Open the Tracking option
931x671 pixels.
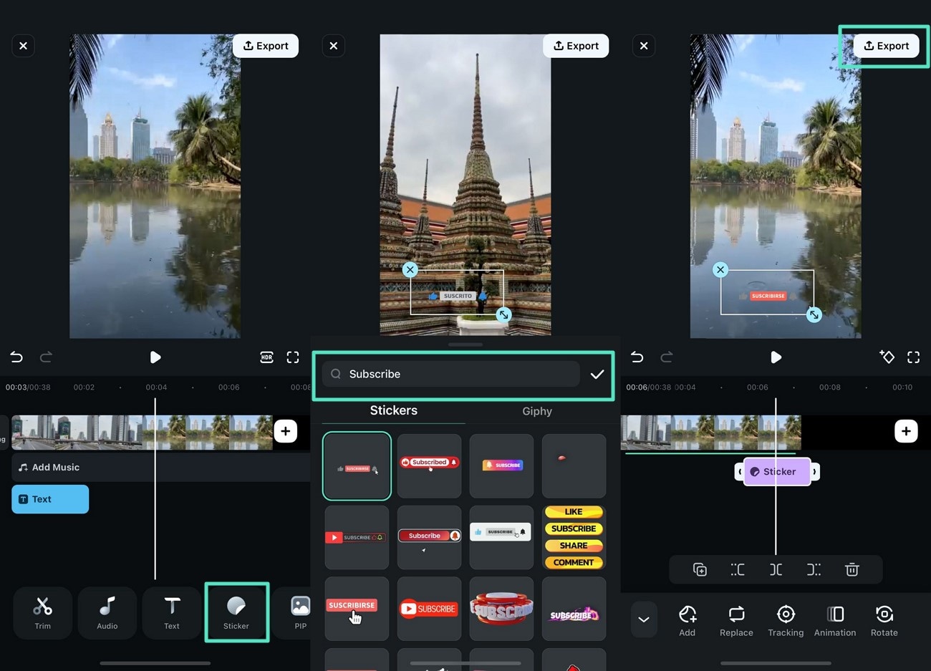click(x=786, y=621)
